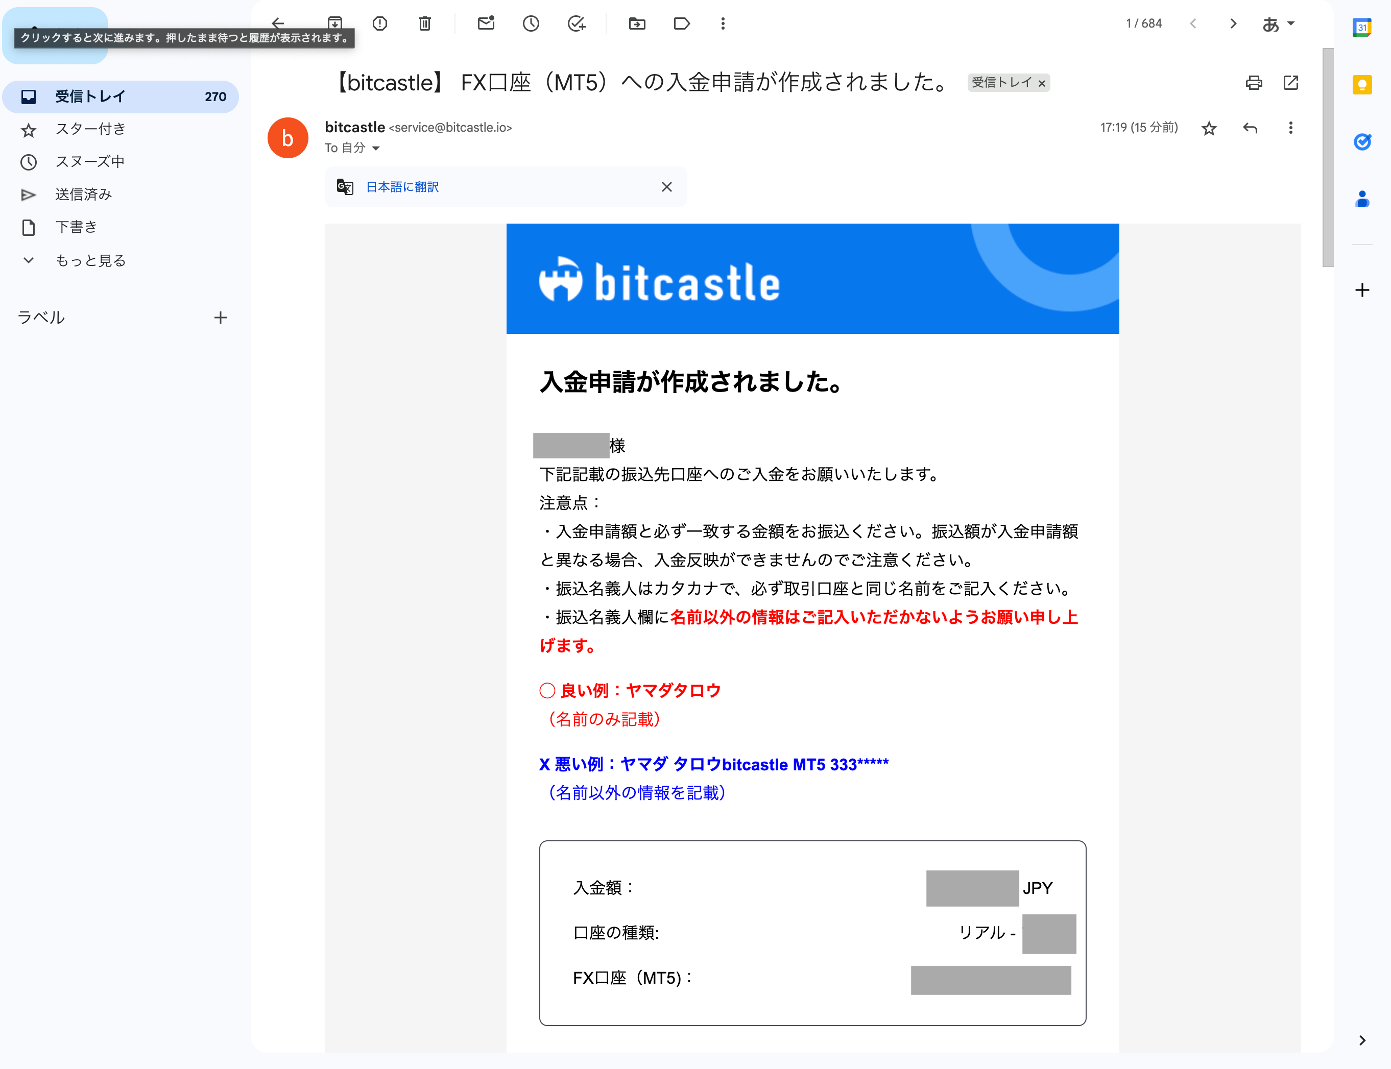The image size is (1391, 1069).
Task: Print the email
Action: [x=1254, y=83]
